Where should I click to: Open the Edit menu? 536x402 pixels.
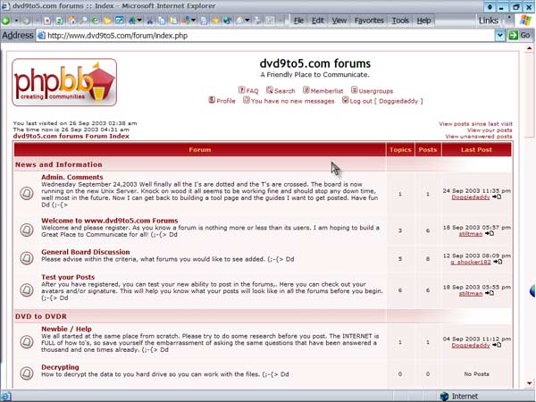[317, 21]
